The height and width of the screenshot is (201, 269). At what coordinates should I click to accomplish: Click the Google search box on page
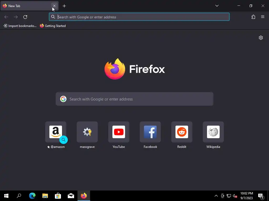pos(134,99)
